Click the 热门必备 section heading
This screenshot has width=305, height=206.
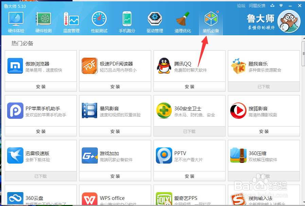click(22, 43)
